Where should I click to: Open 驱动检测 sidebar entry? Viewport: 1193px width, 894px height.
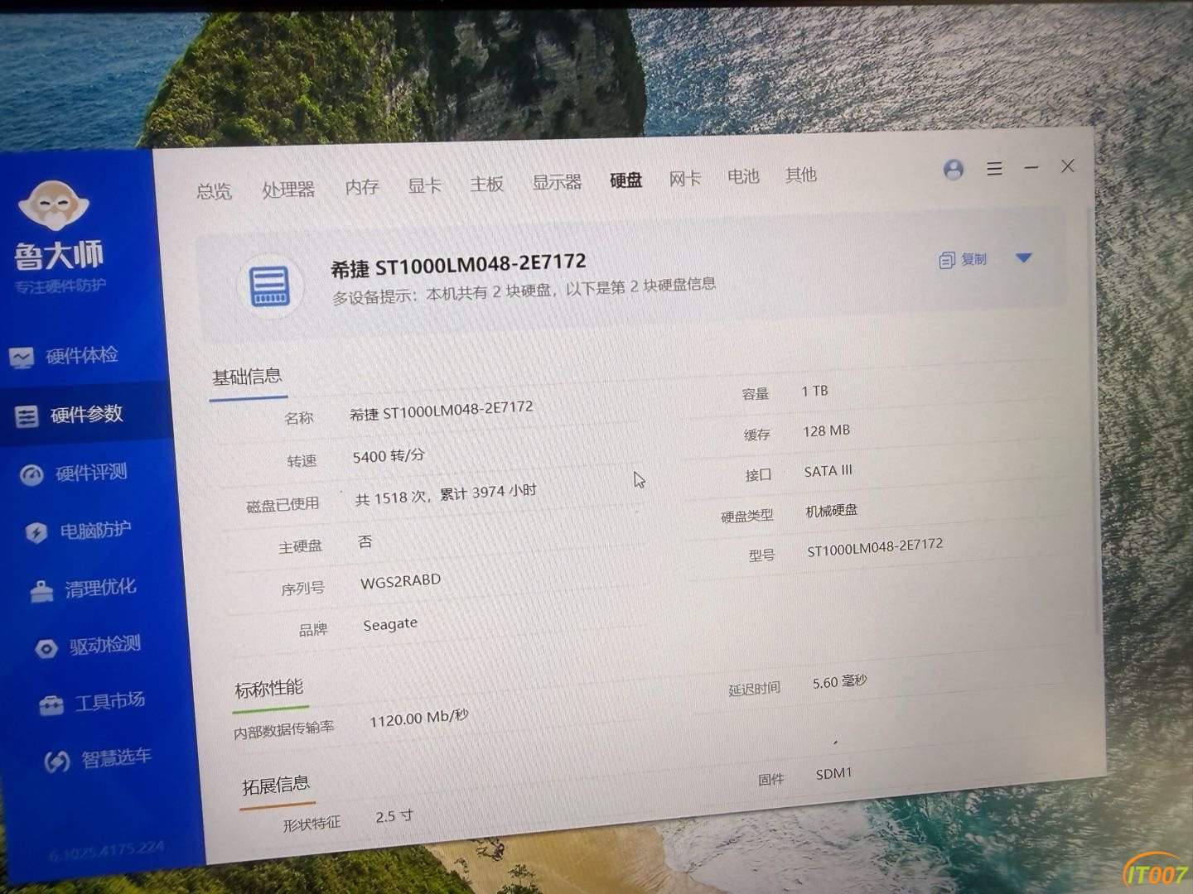coord(105,645)
